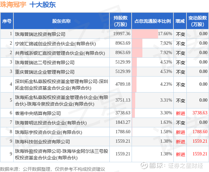
Task: Select shareholder 重庆普瑞达企业管理有限公司
Action: [45, 72]
